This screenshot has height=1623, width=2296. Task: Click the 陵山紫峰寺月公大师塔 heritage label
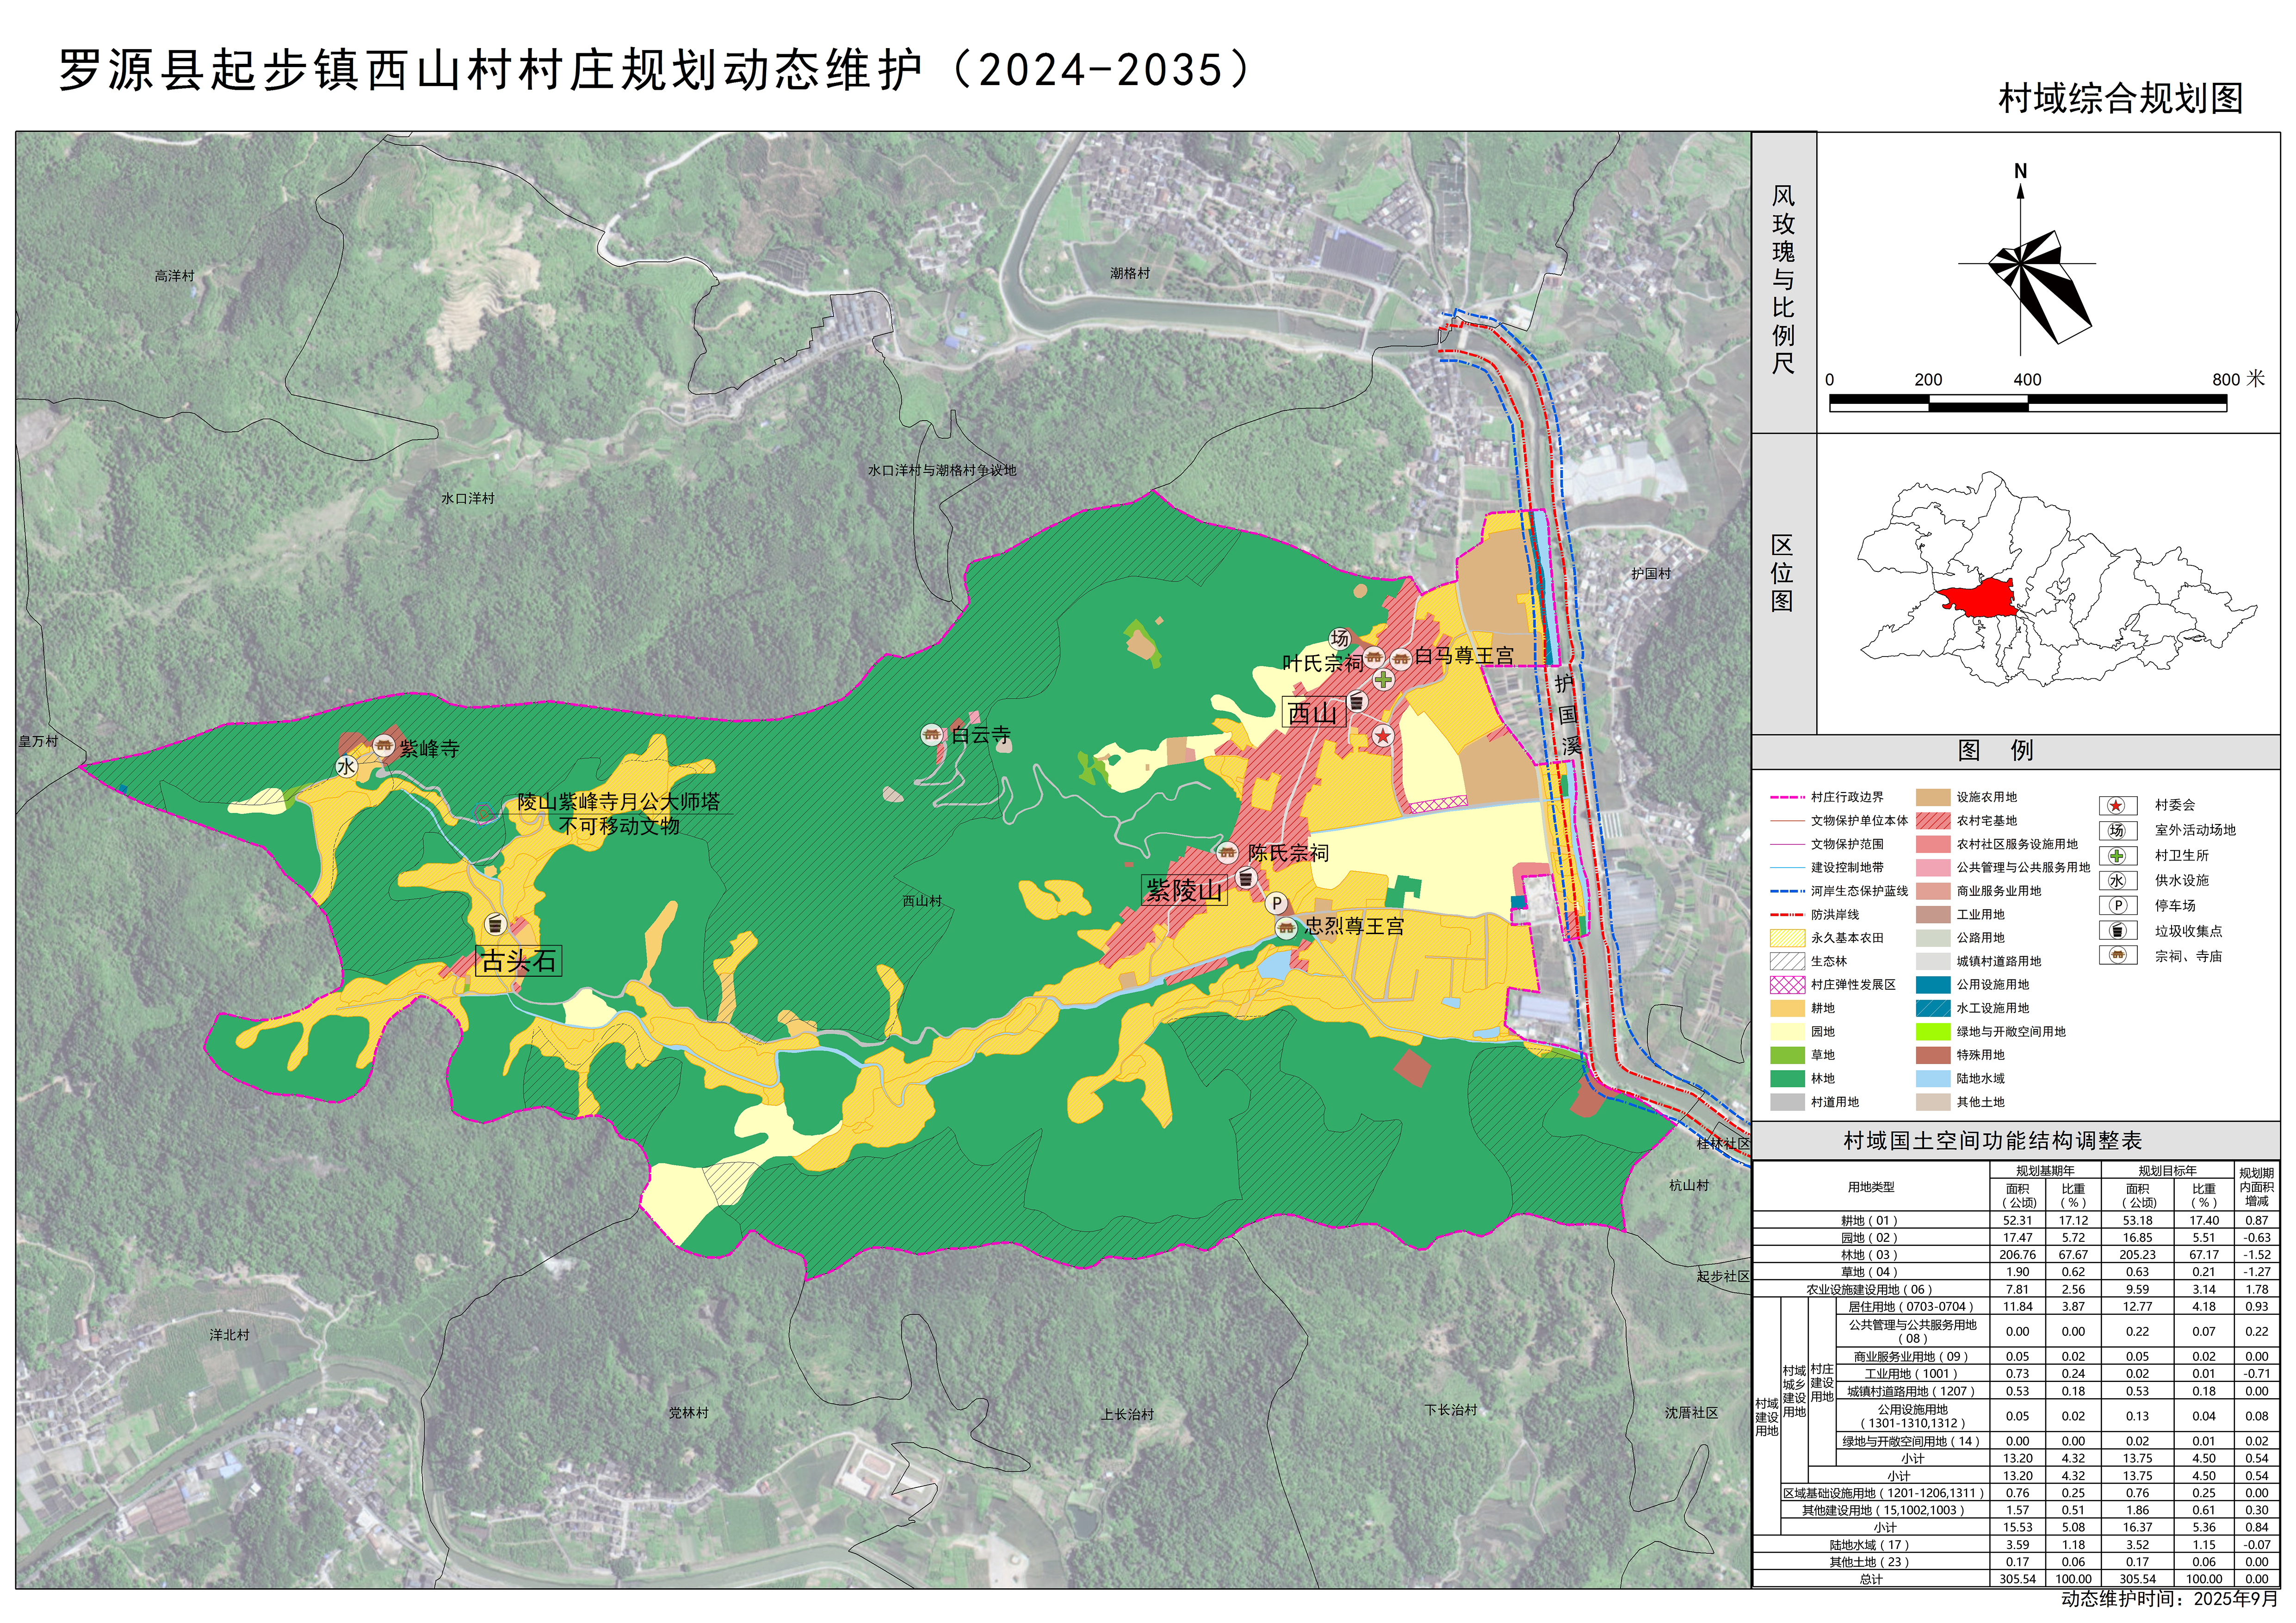tap(618, 802)
